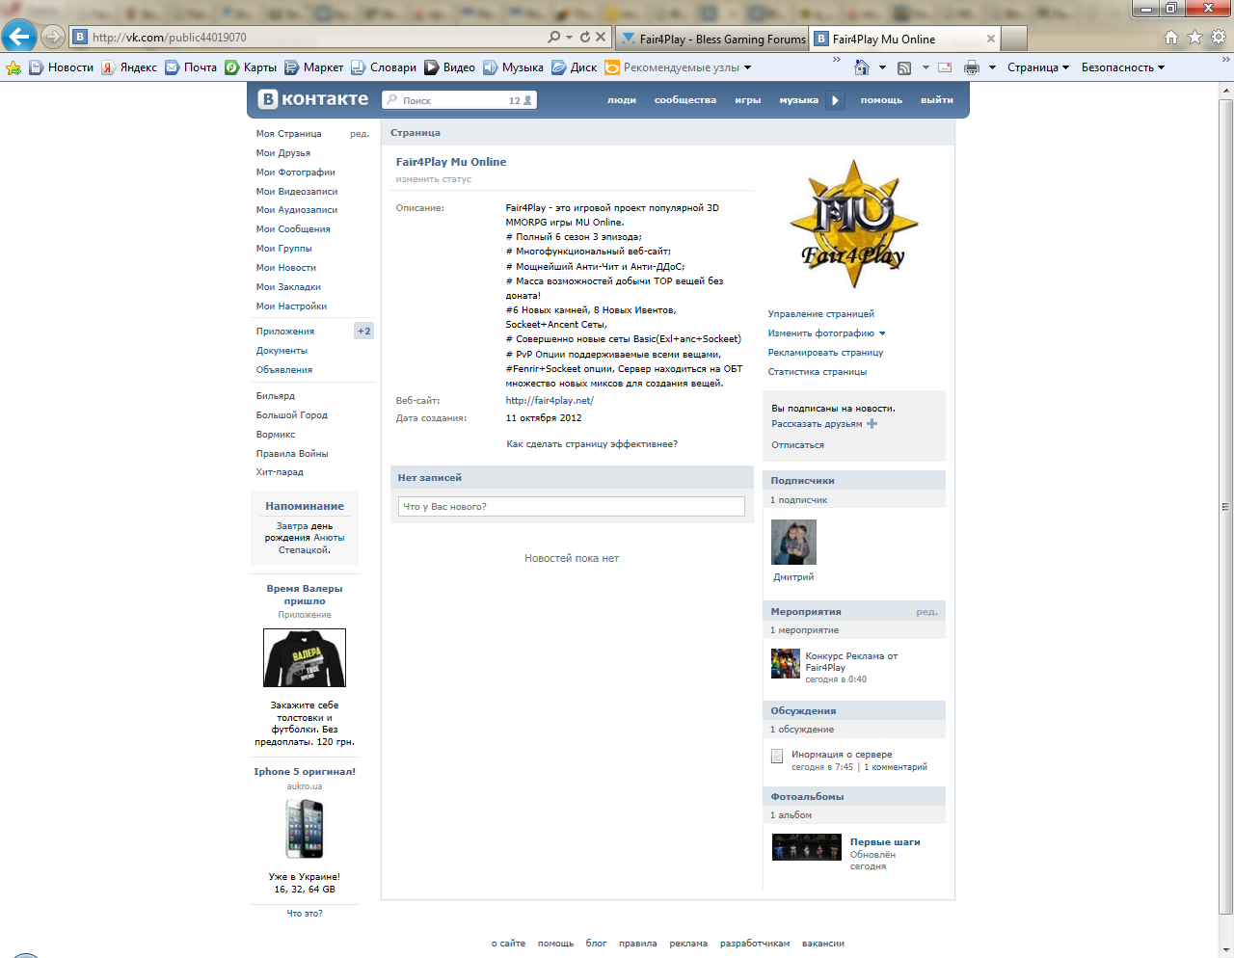Open the fair4play.net website link

pyautogui.click(x=550, y=401)
